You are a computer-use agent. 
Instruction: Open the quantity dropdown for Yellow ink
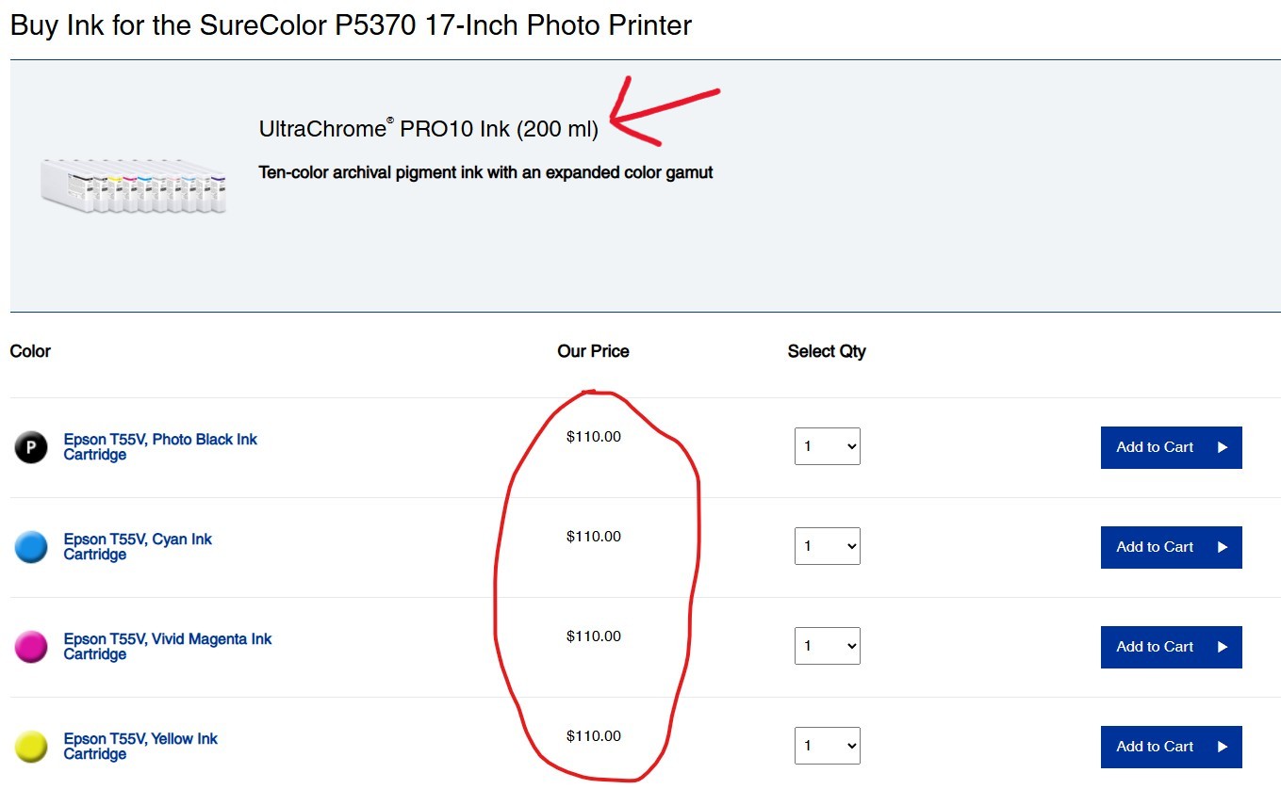coord(827,746)
